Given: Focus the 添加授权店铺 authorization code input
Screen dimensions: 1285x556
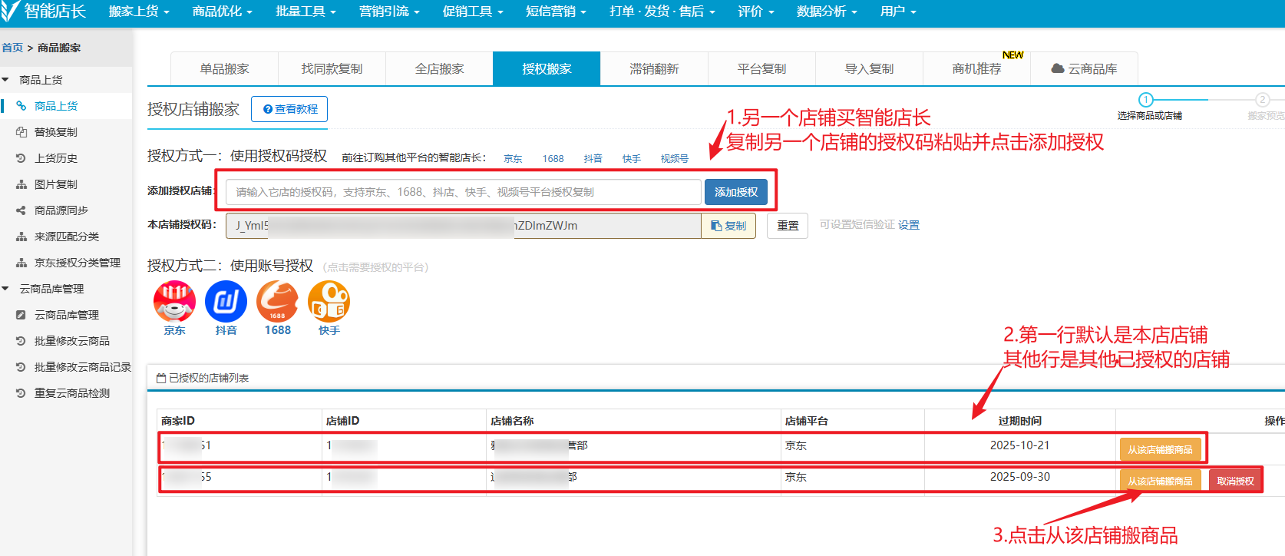Looking at the screenshot, I should pyautogui.click(x=463, y=192).
